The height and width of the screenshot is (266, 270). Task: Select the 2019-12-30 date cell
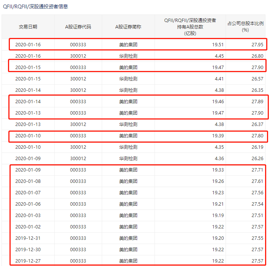click(x=28, y=250)
